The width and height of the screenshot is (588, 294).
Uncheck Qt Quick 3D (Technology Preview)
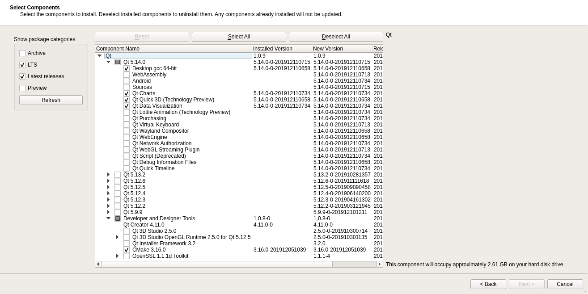(x=127, y=100)
